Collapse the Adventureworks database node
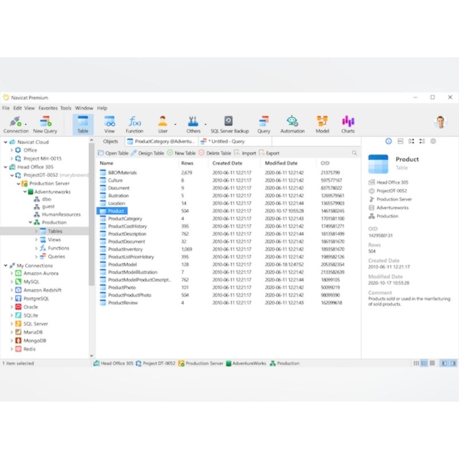 (x=25, y=192)
